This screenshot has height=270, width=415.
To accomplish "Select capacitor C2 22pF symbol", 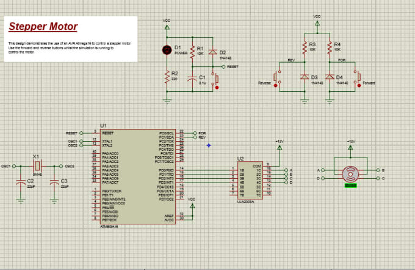I will click(21, 182).
